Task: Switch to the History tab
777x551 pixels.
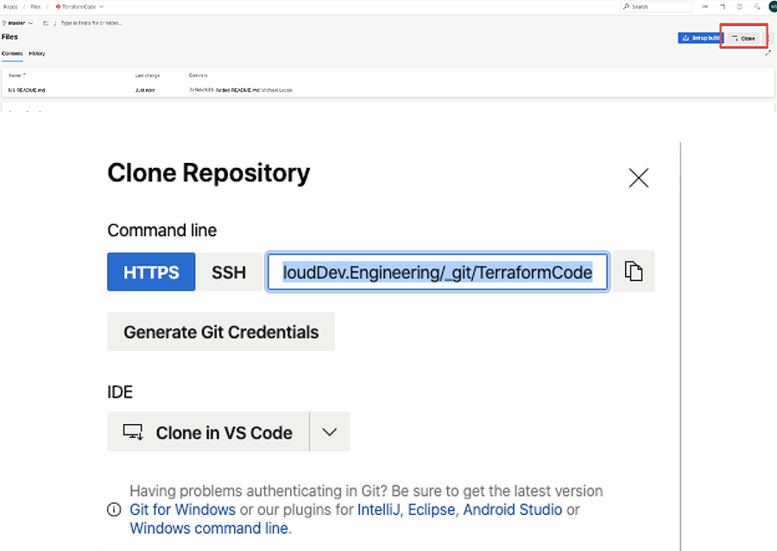Action: pyautogui.click(x=37, y=53)
